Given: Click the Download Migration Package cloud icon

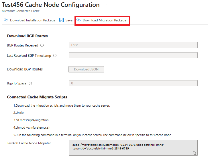Looking at the screenshot, I should 79,20.
